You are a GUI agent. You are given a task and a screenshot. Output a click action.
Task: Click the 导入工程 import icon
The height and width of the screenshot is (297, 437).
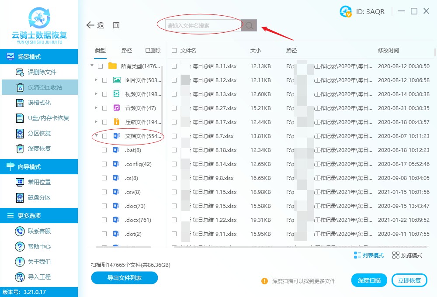click(x=20, y=277)
